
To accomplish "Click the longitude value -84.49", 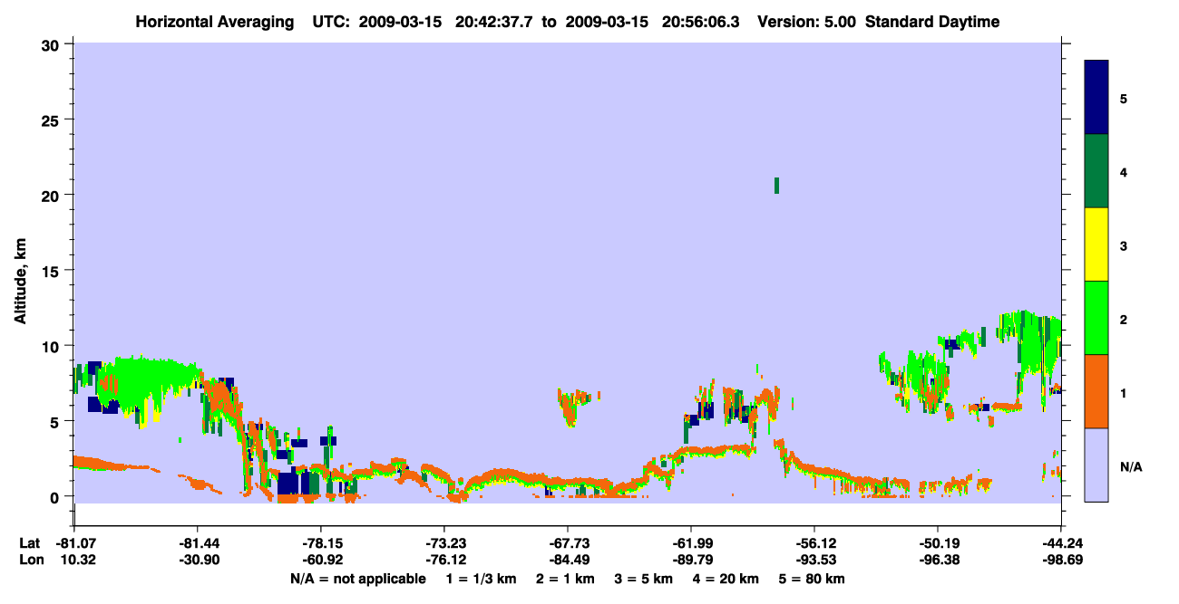I will click(568, 560).
